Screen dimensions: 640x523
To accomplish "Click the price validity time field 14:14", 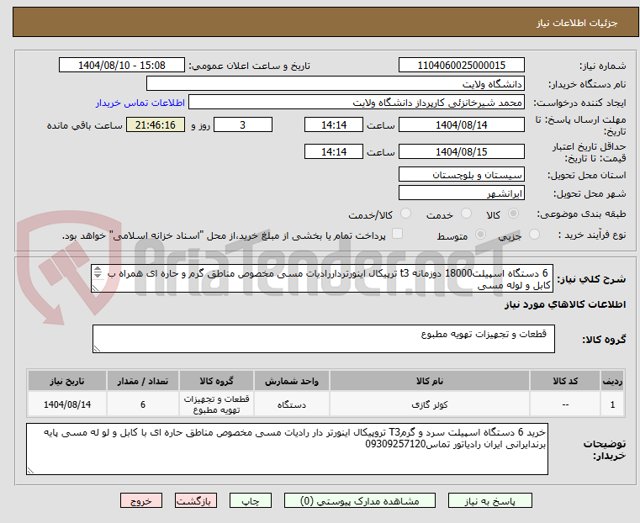I will click(x=334, y=151).
